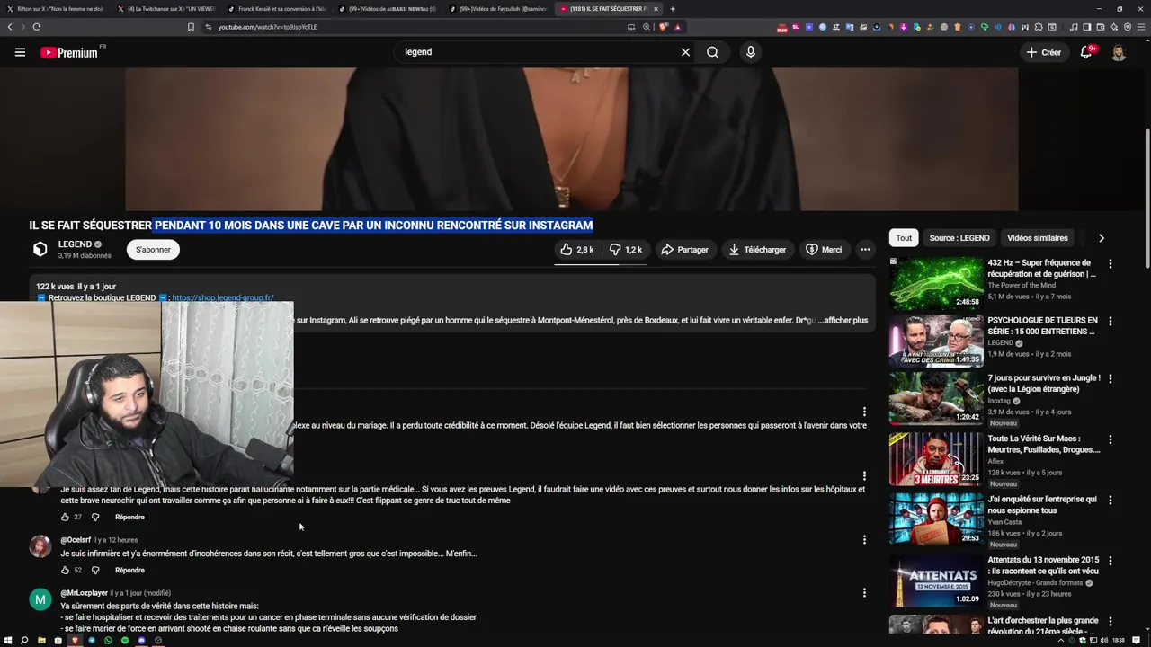Open the Créer upload menu
Viewport: 1151px width, 647px height.
pyautogui.click(x=1044, y=52)
